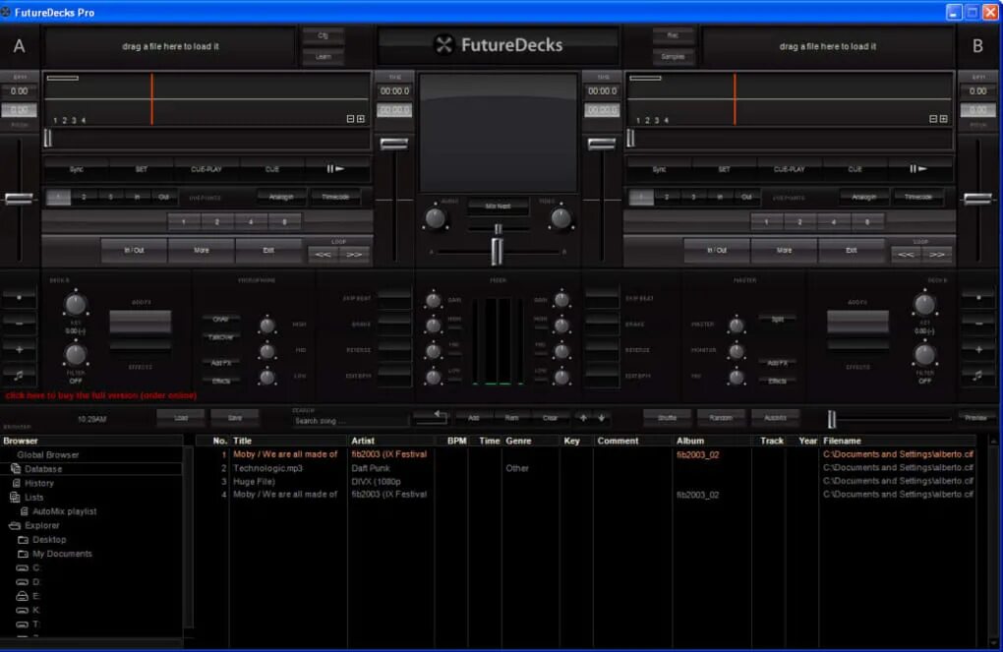Click deck B play/pause button
Screen dimensions: 1003x652
pos(919,169)
